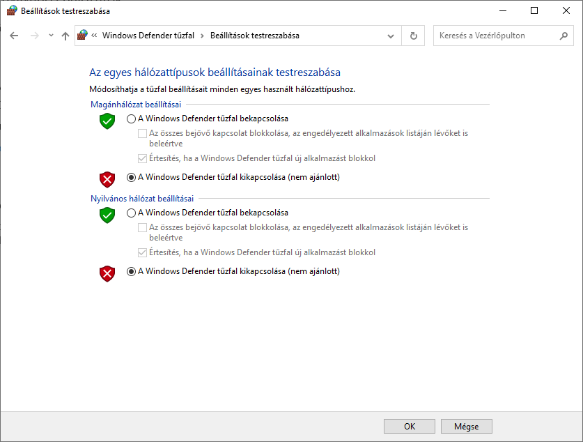This screenshot has height=442, width=583.
Task: Maximize the Beállítások testreszabása window
Action: click(x=534, y=10)
